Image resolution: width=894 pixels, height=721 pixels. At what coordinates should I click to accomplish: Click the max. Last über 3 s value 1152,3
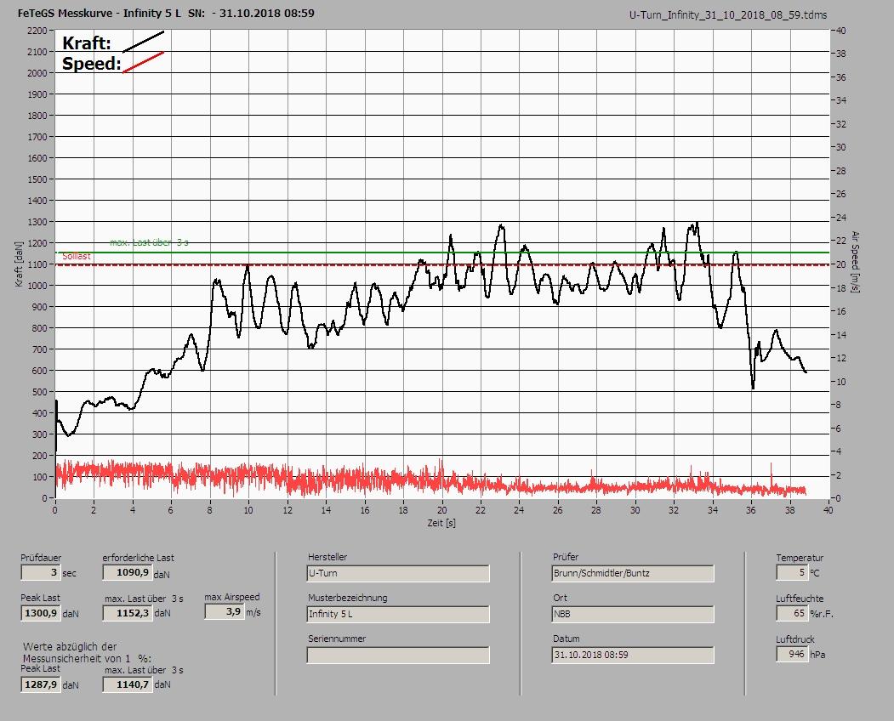[127, 613]
